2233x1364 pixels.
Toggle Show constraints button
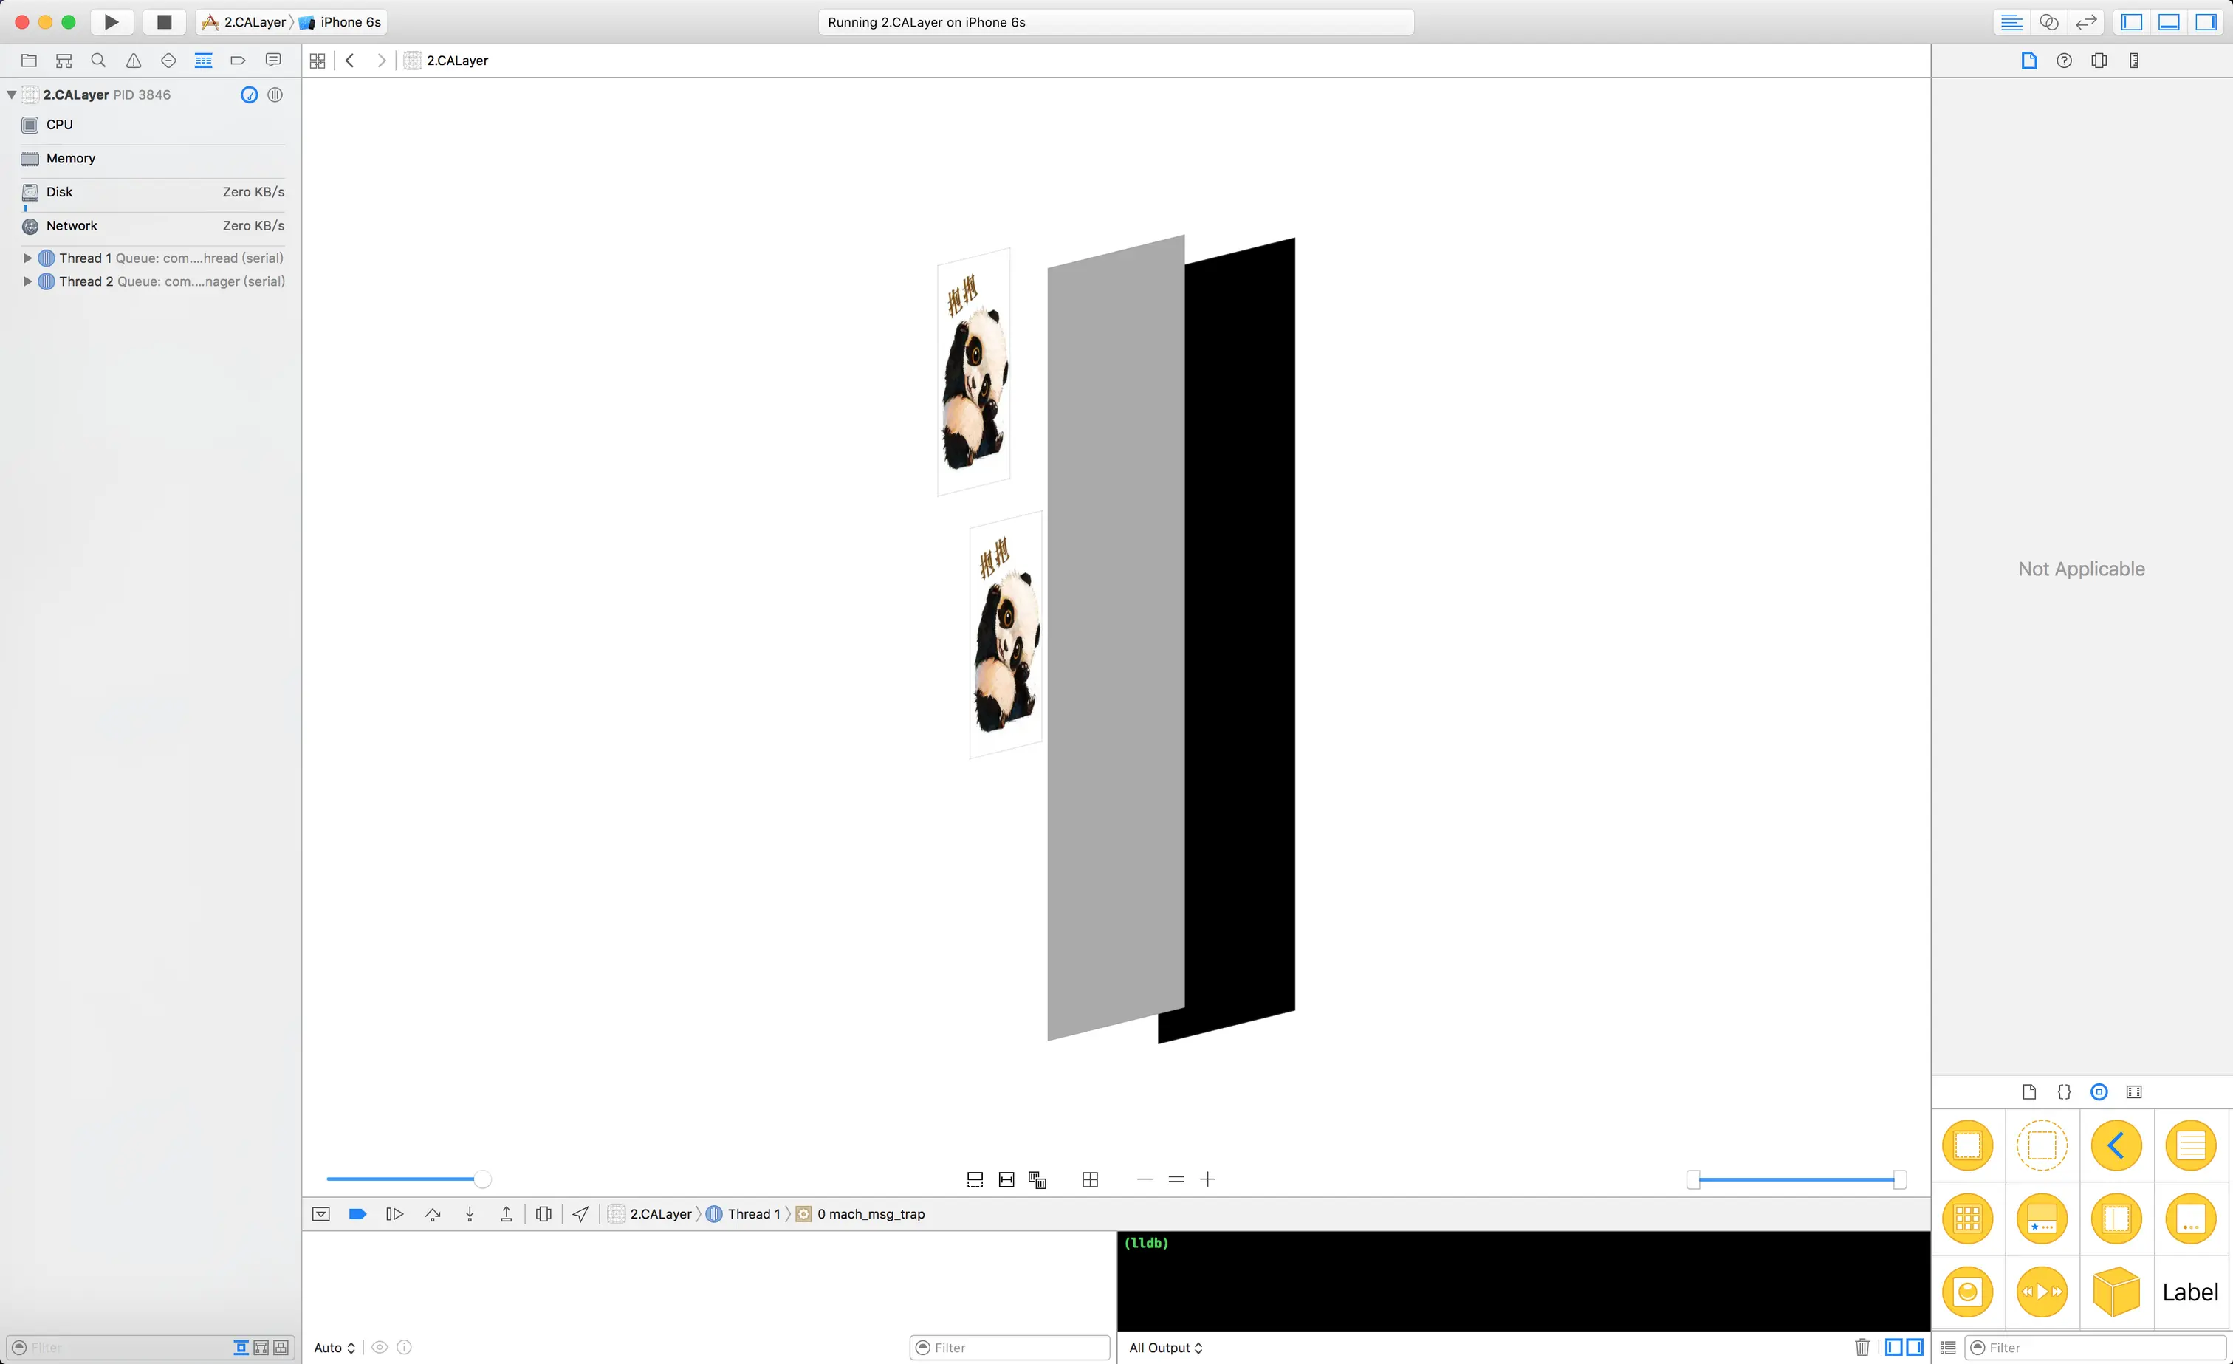(x=1006, y=1179)
